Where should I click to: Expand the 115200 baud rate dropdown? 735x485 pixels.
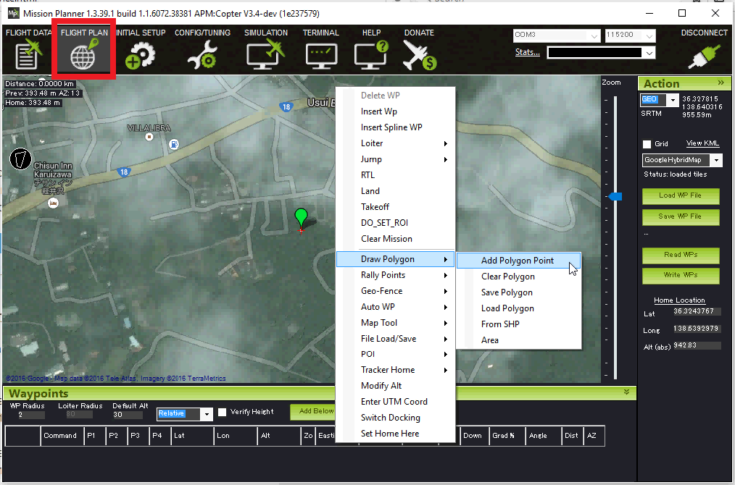tap(649, 35)
